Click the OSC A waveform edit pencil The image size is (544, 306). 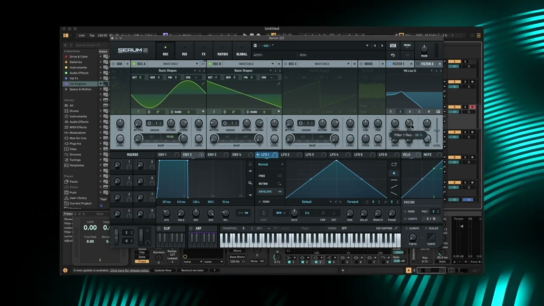pos(203,84)
